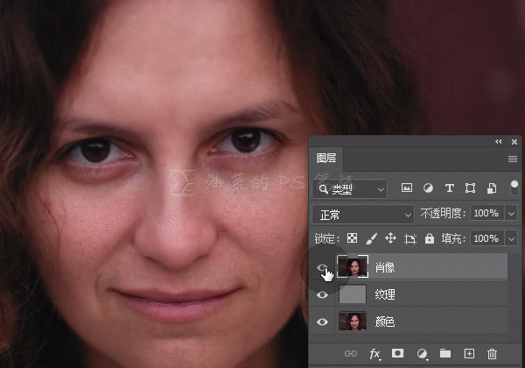Prevent artboard auto-nesting lock icon
This screenshot has height=368, width=525.
(x=410, y=238)
